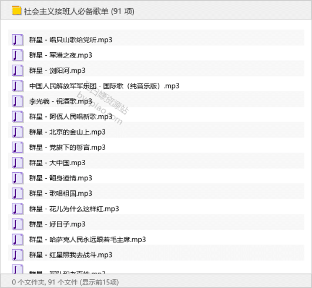Screen dimensions: 312x288
Task: Click music icon beside 唱只山歌给党听.mp3
Action: point(18,40)
